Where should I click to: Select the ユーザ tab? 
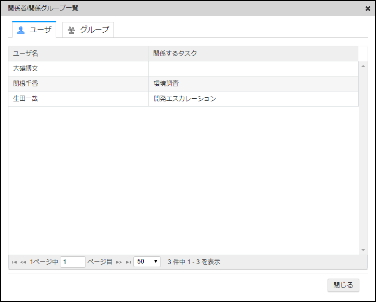(34, 30)
